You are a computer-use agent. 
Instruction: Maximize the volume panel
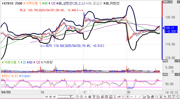[x=176, y=61]
